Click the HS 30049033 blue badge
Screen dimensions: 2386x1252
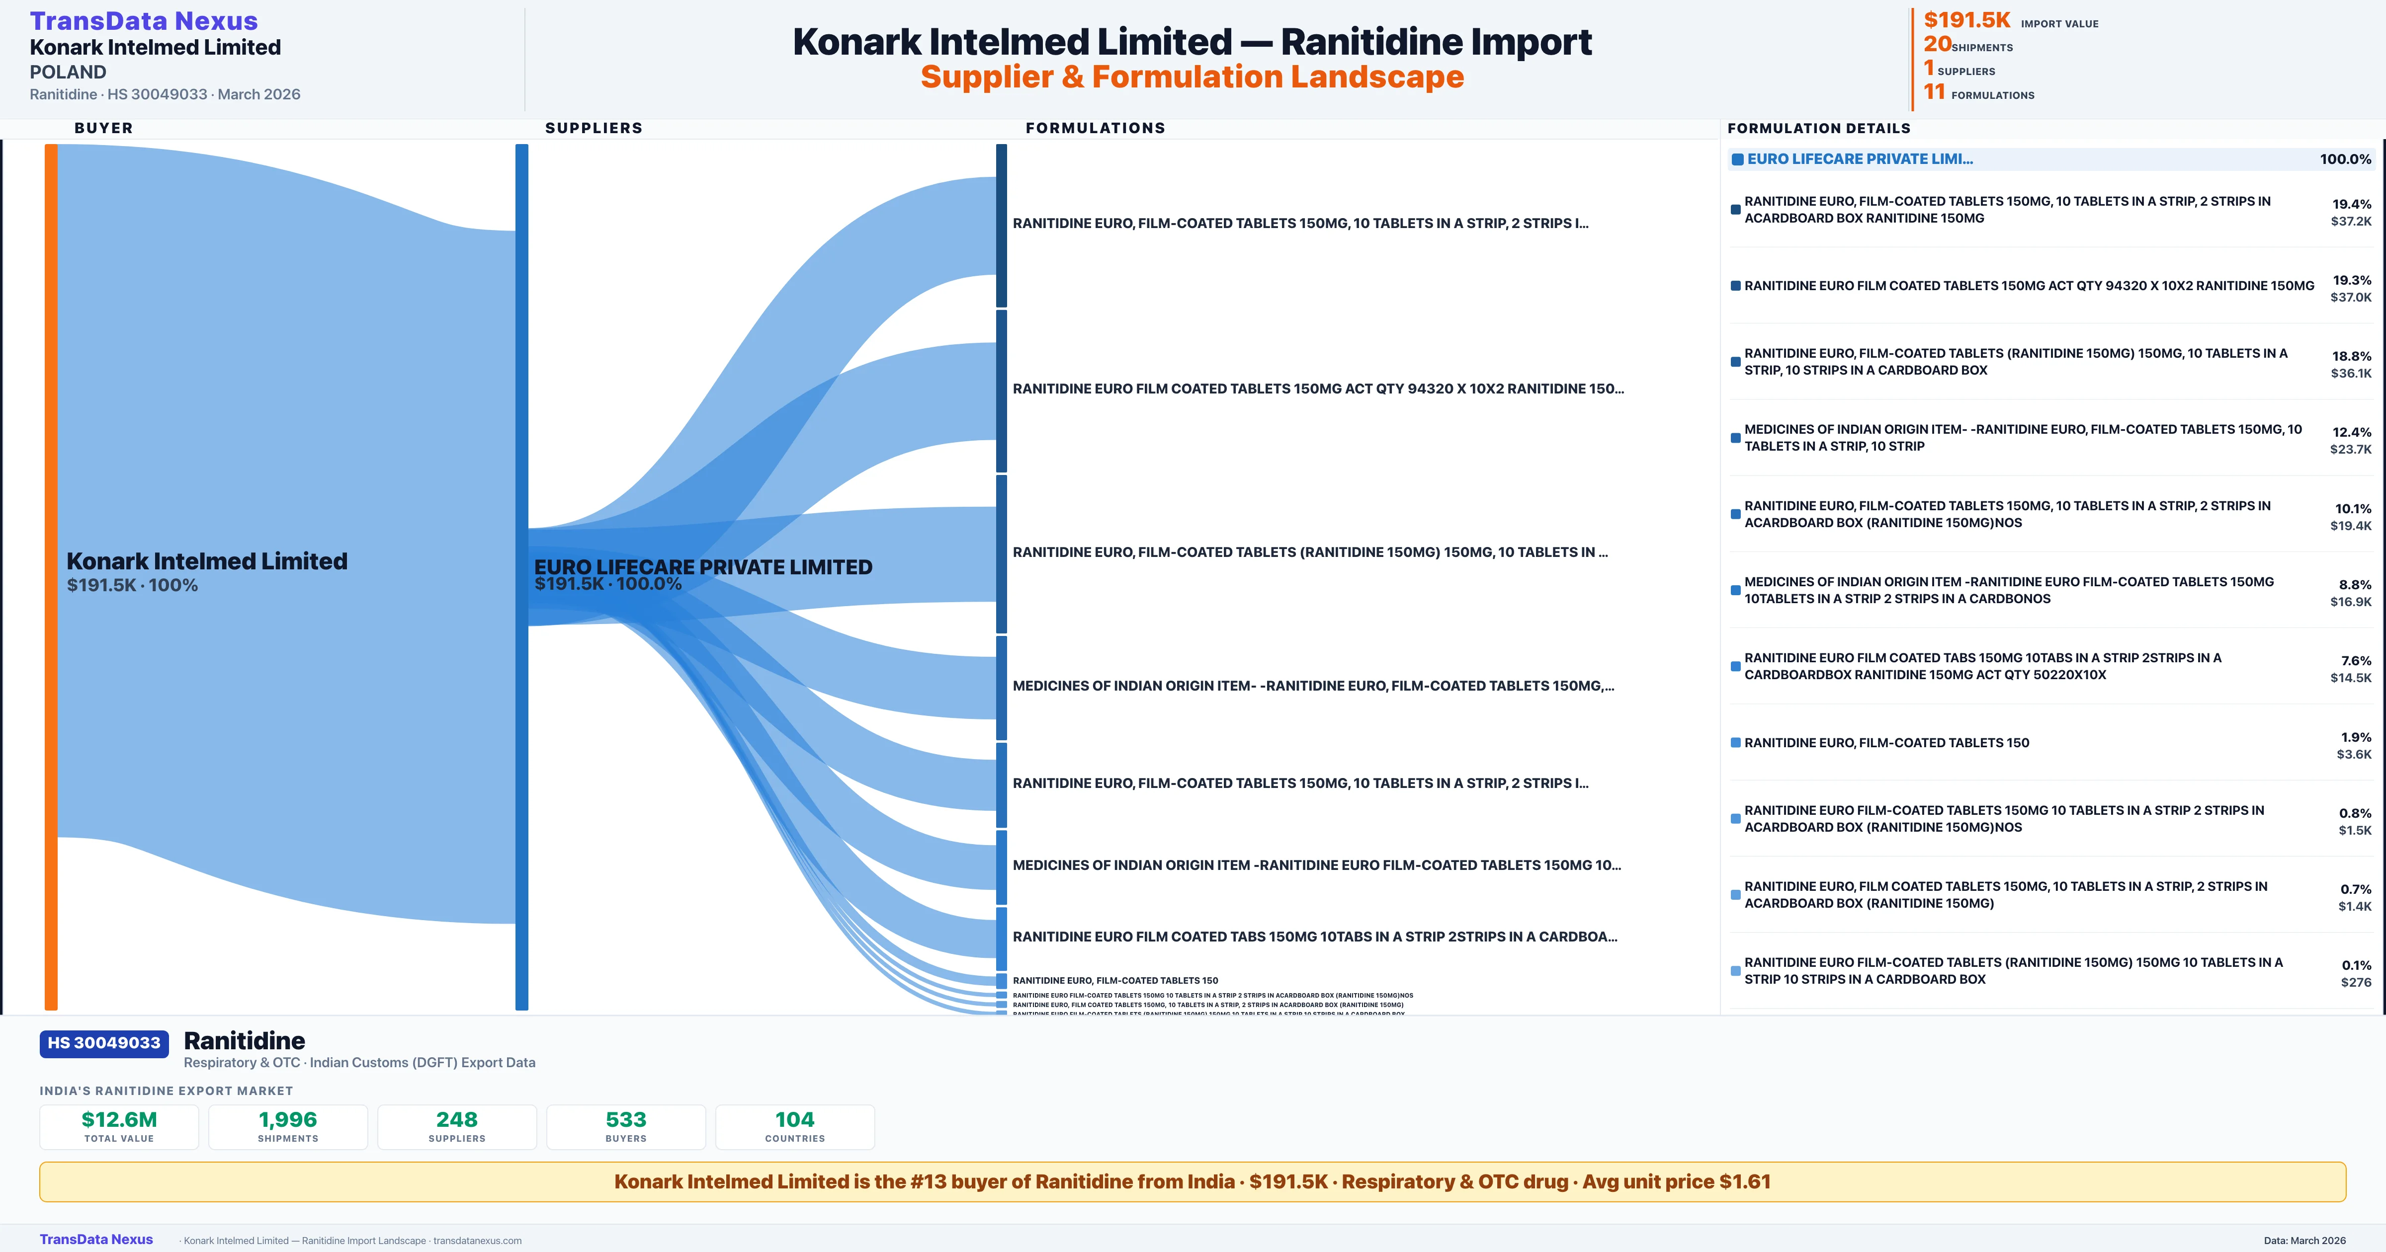pos(104,1043)
